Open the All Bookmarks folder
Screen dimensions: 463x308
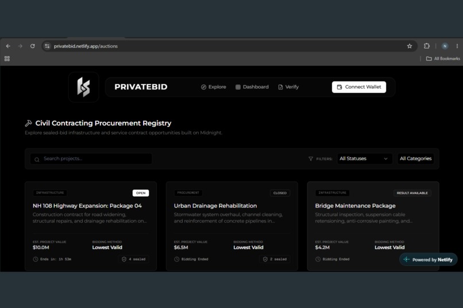(443, 59)
